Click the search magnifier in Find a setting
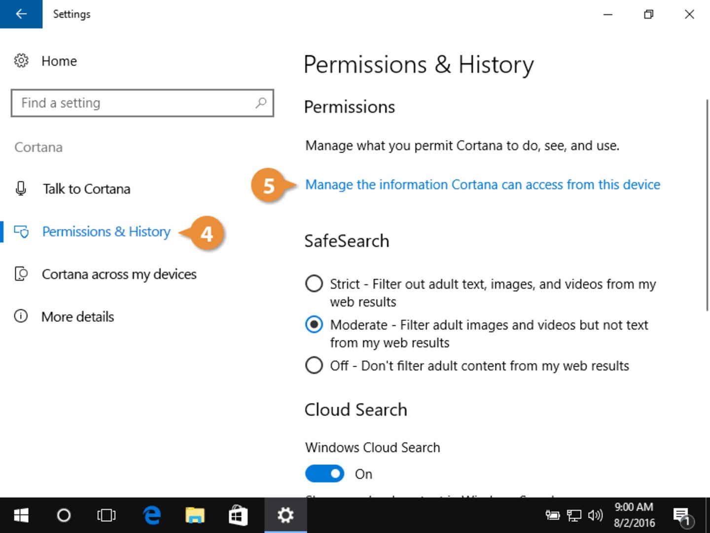The image size is (710, 533). click(x=261, y=103)
